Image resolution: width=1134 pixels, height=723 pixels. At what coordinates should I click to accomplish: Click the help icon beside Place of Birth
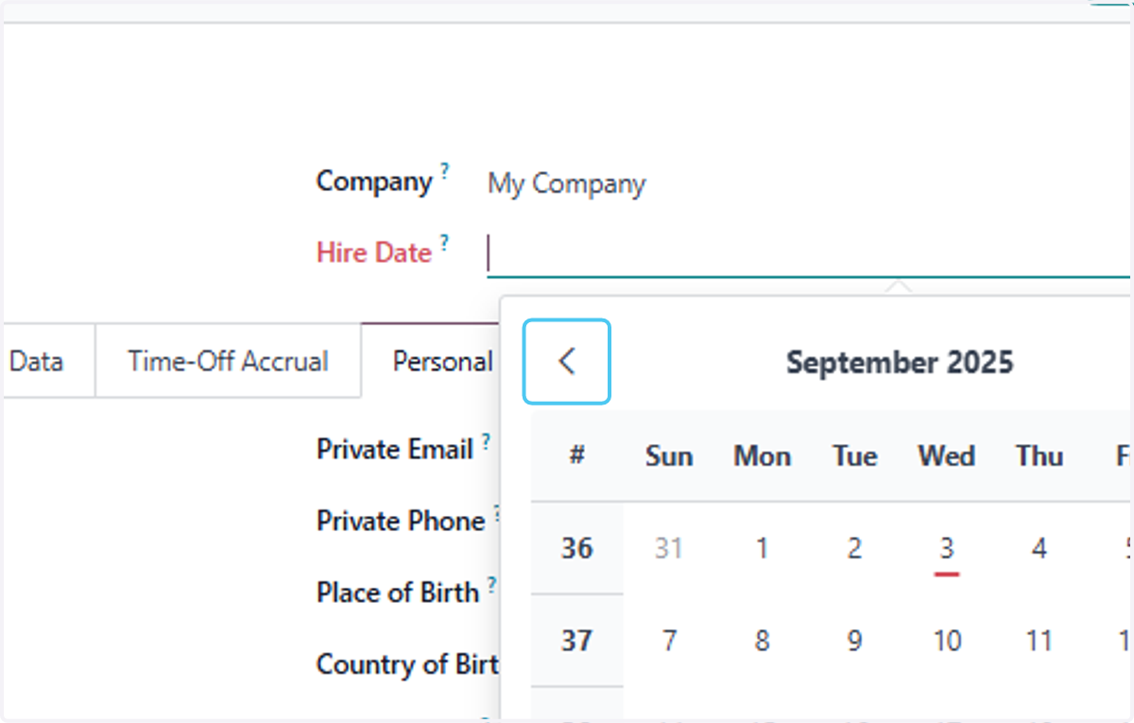coord(491,585)
